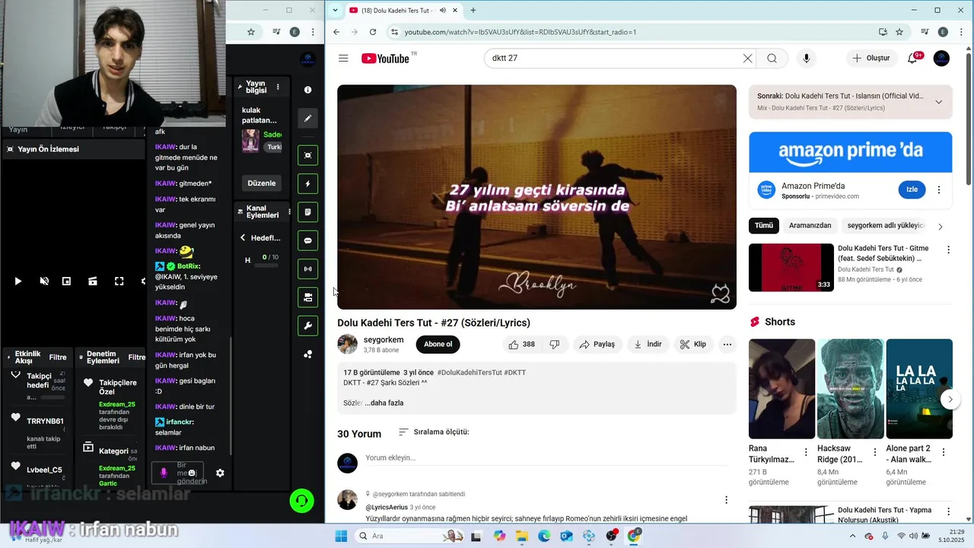
Task: Open the Windows Start menu
Action: point(341,536)
